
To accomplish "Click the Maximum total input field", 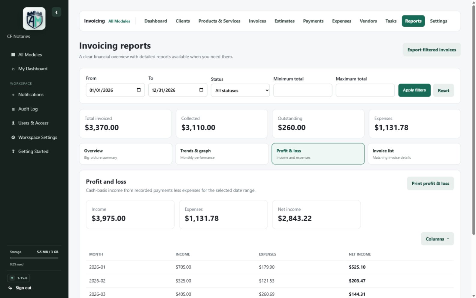I will 365,90.
